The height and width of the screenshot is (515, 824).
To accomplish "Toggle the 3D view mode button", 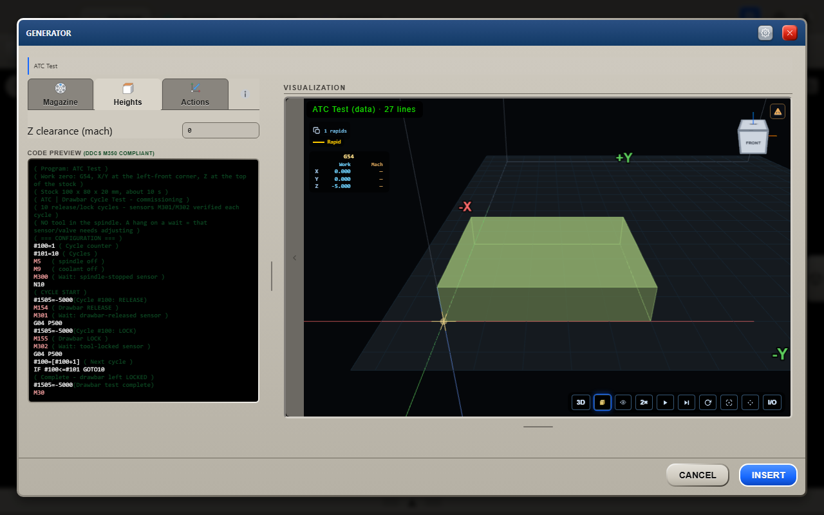I will click(581, 402).
